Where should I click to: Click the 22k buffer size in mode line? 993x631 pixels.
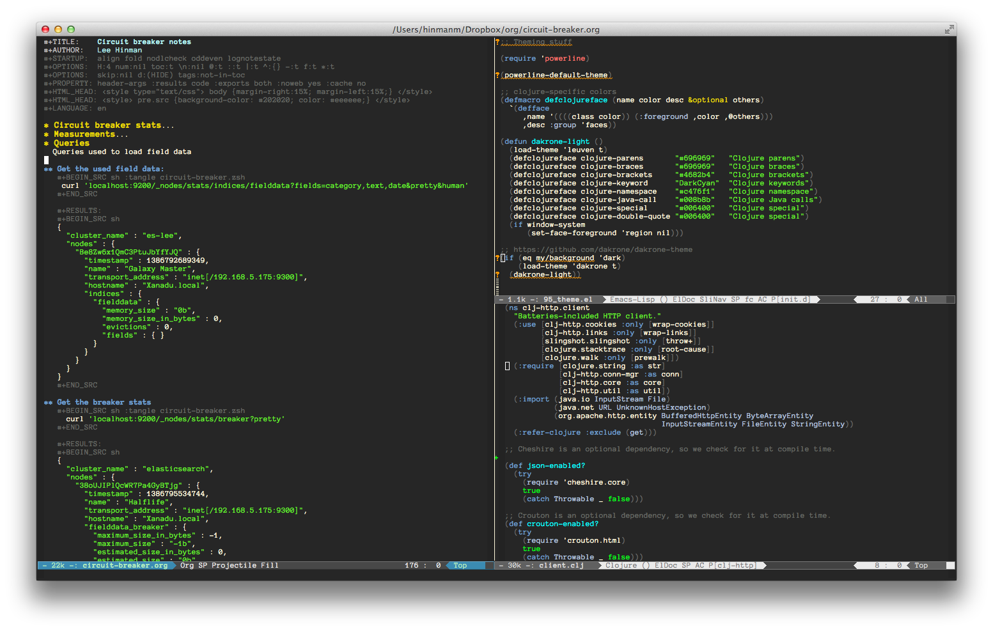[x=58, y=566]
